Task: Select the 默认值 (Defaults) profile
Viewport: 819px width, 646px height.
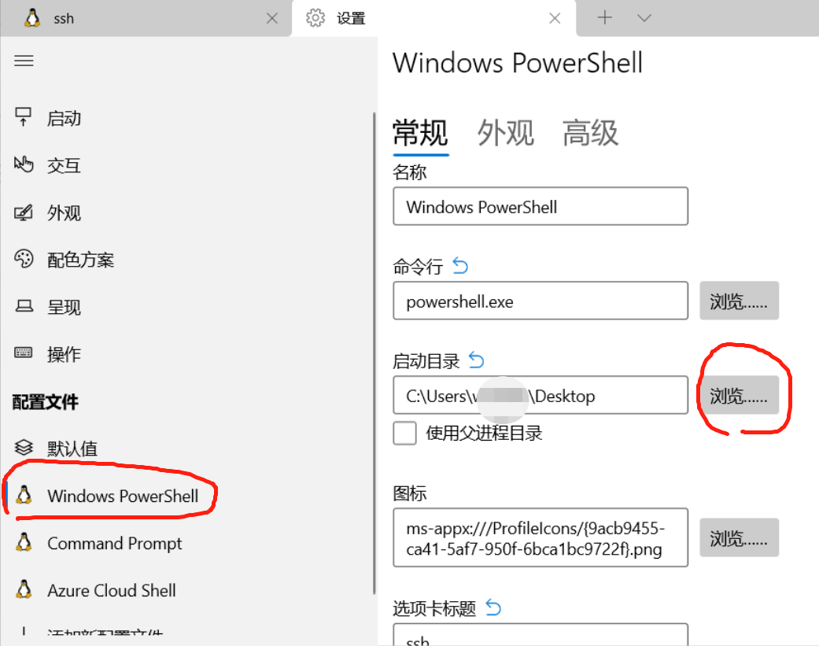Action: click(71, 448)
